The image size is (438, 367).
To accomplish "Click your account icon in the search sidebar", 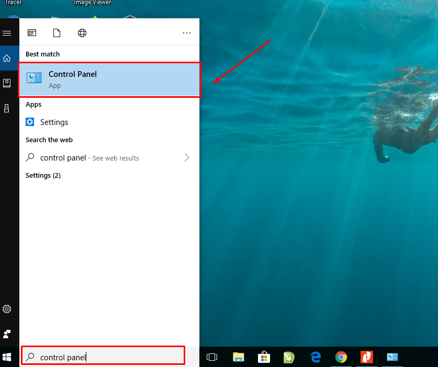I will [7, 334].
